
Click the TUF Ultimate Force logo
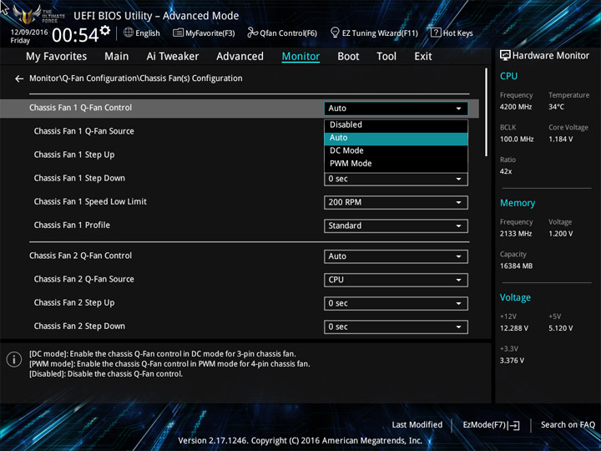(x=38, y=14)
